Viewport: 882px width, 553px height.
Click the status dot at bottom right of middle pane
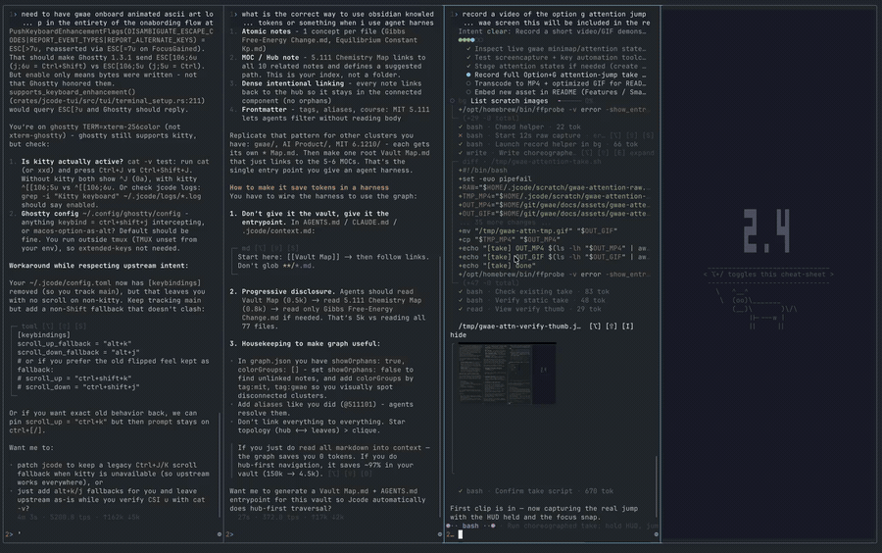440,534
